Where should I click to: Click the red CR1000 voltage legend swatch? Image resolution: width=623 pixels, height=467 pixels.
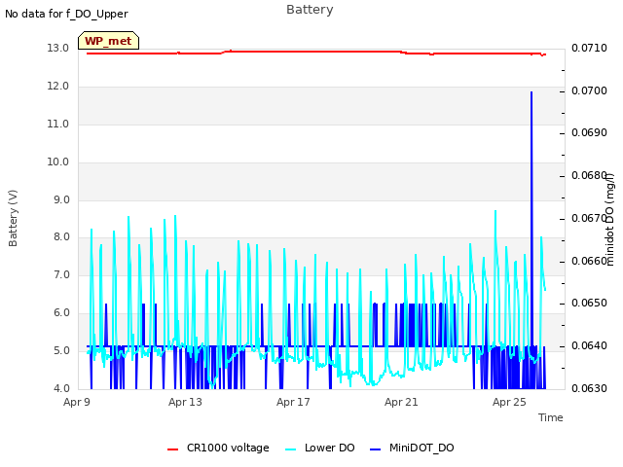click(x=173, y=449)
